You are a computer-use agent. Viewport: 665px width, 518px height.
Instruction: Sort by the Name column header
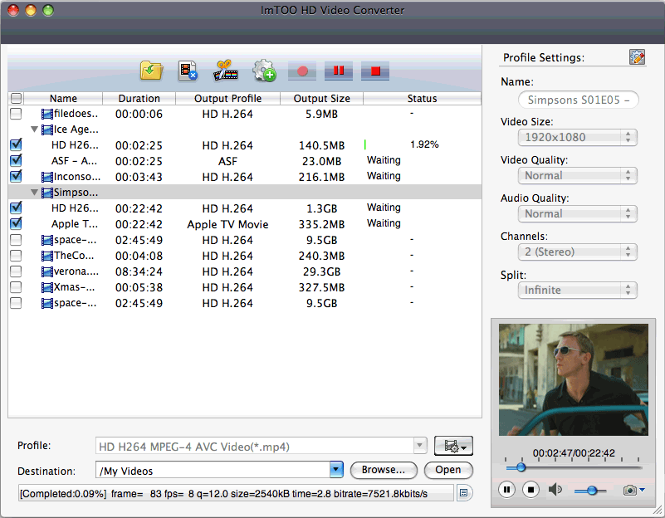point(63,98)
